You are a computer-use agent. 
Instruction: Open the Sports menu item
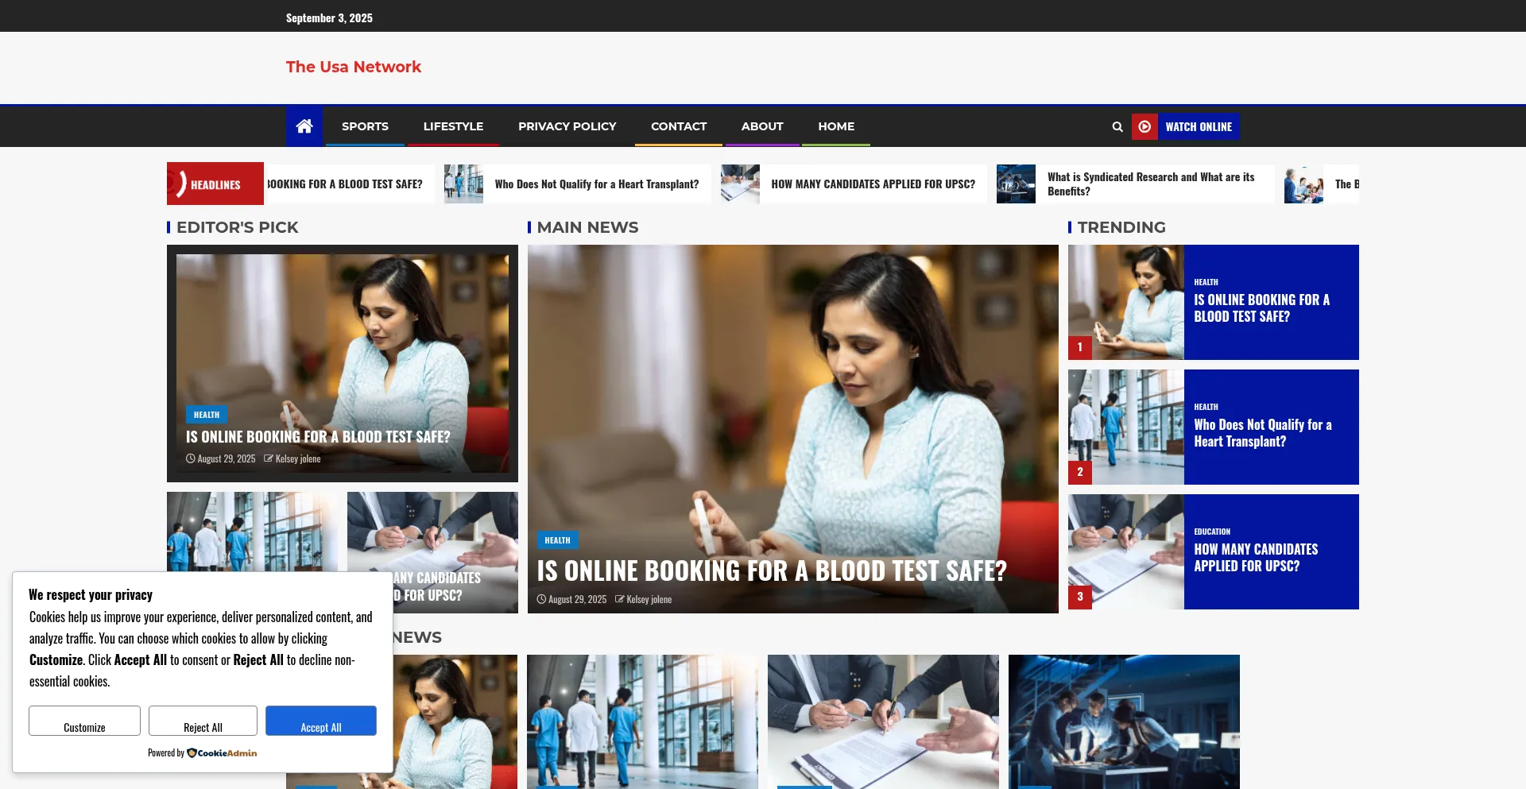tap(365, 126)
